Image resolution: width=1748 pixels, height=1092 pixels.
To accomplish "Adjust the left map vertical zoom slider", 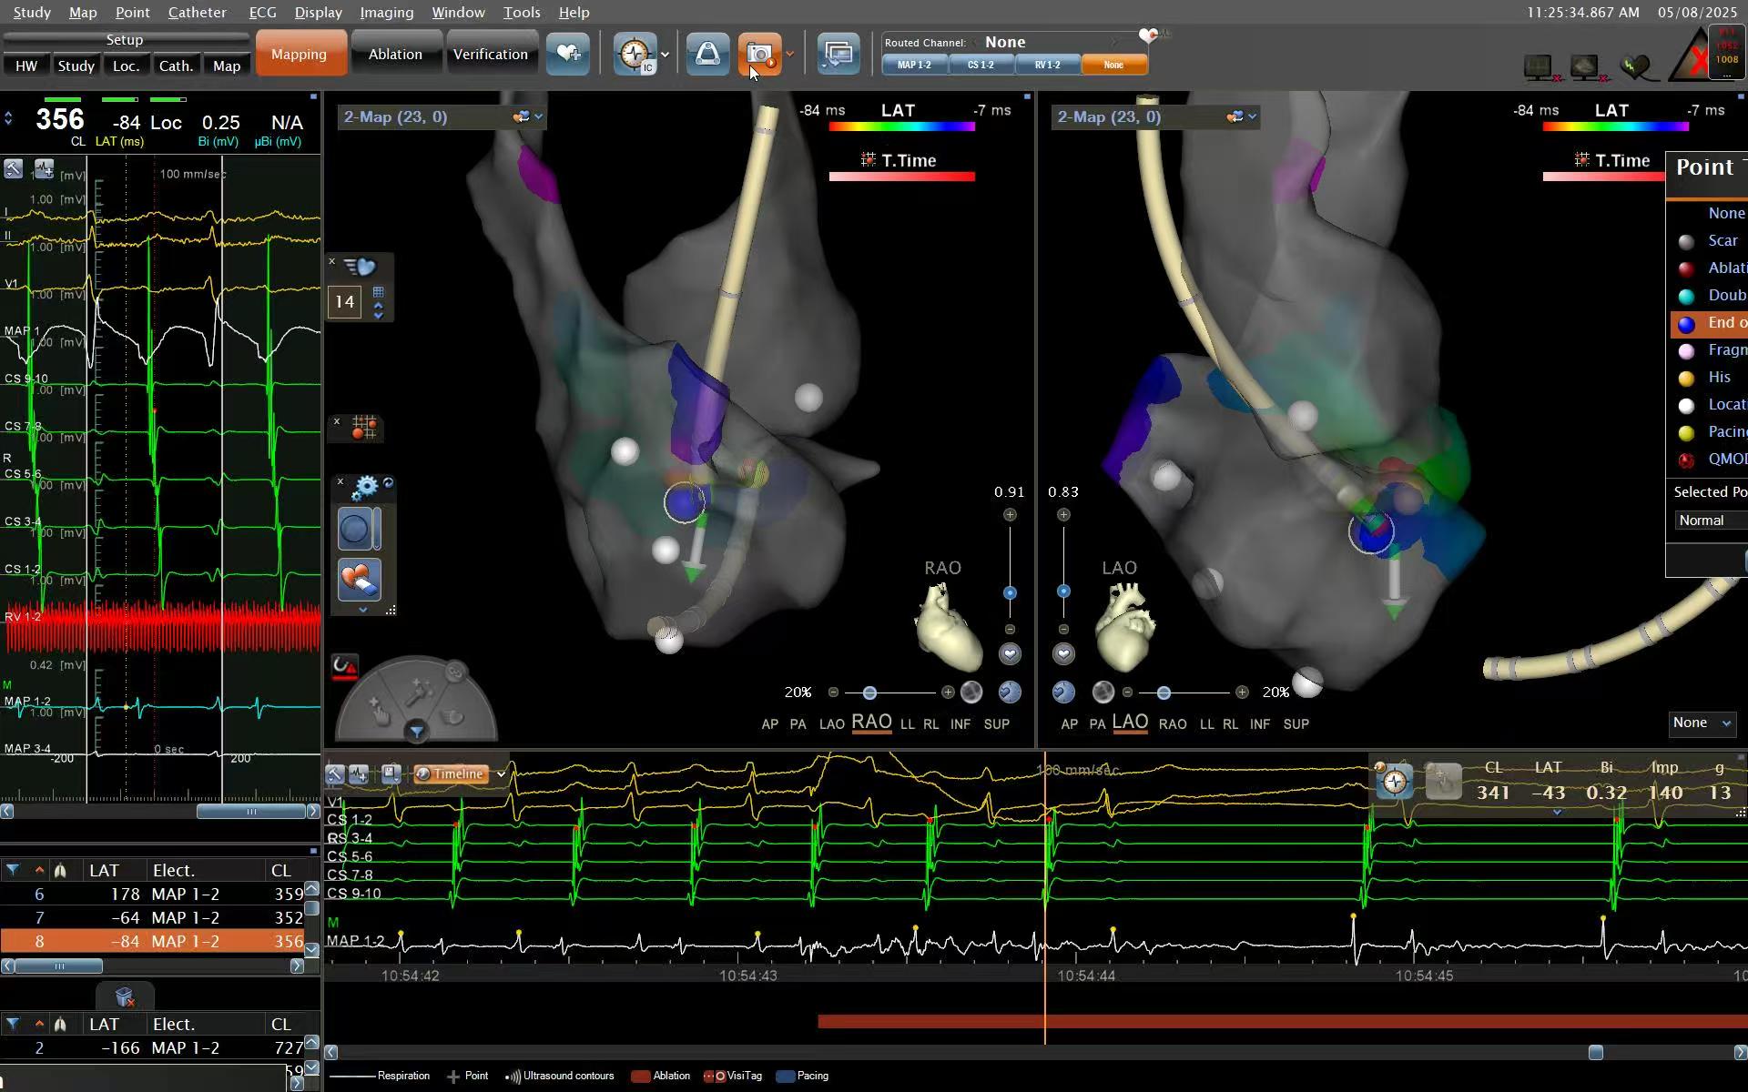I will pyautogui.click(x=1010, y=593).
